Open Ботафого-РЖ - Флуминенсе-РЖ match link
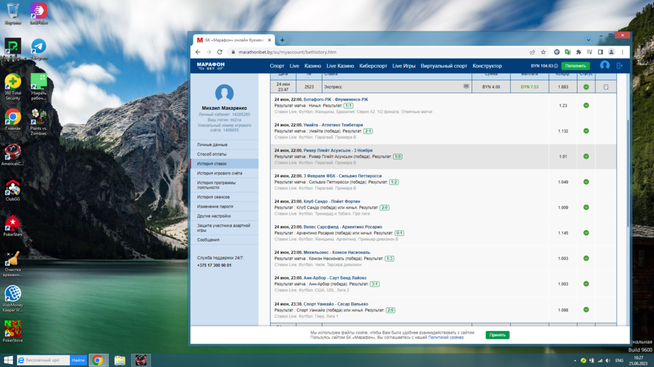The width and height of the screenshot is (654, 367). coord(336,99)
